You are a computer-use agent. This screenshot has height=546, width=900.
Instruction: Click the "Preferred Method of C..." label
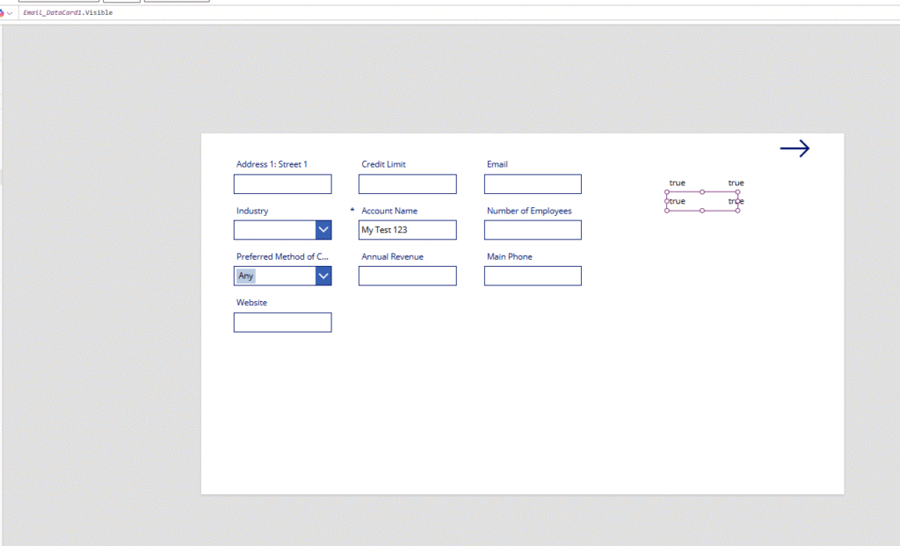[x=282, y=257]
